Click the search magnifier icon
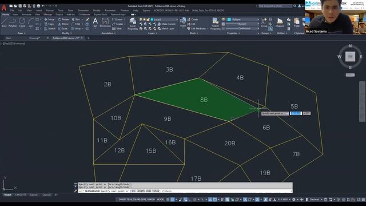This screenshot has width=366, height=206. [295, 6]
